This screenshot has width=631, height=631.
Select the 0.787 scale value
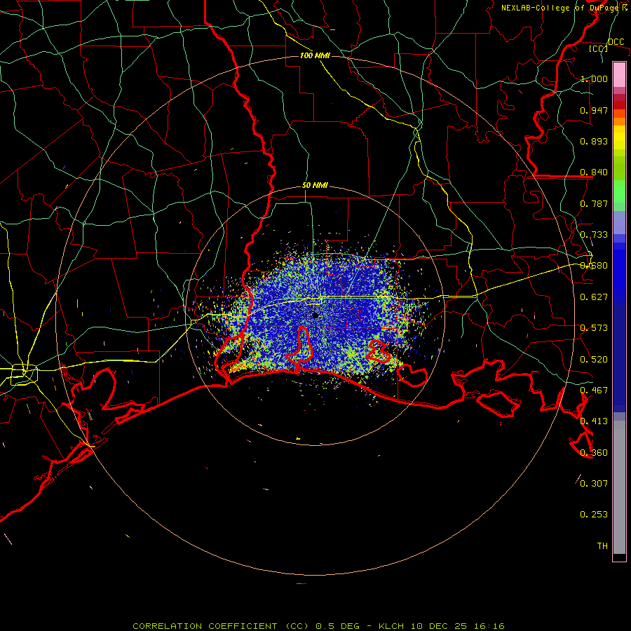point(594,203)
